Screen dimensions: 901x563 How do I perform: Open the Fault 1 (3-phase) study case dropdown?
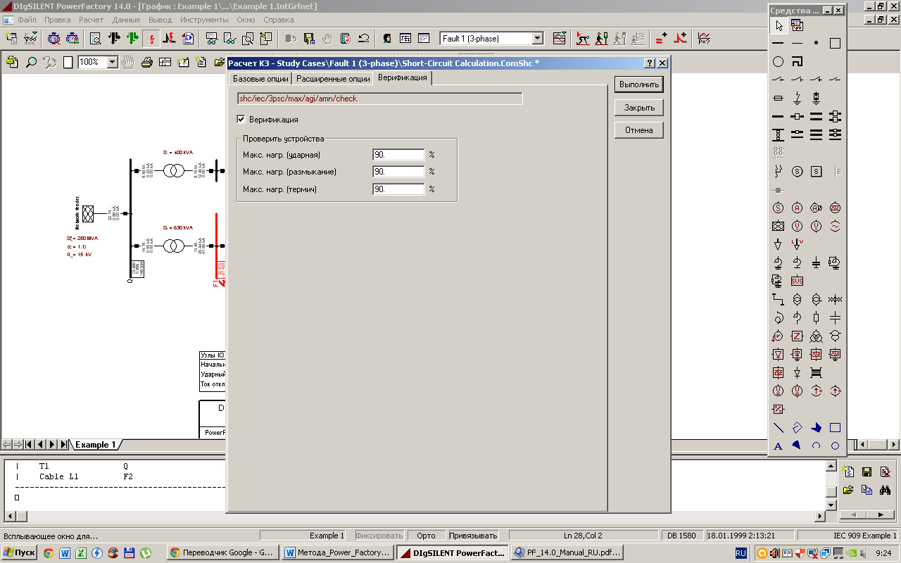pyautogui.click(x=537, y=39)
